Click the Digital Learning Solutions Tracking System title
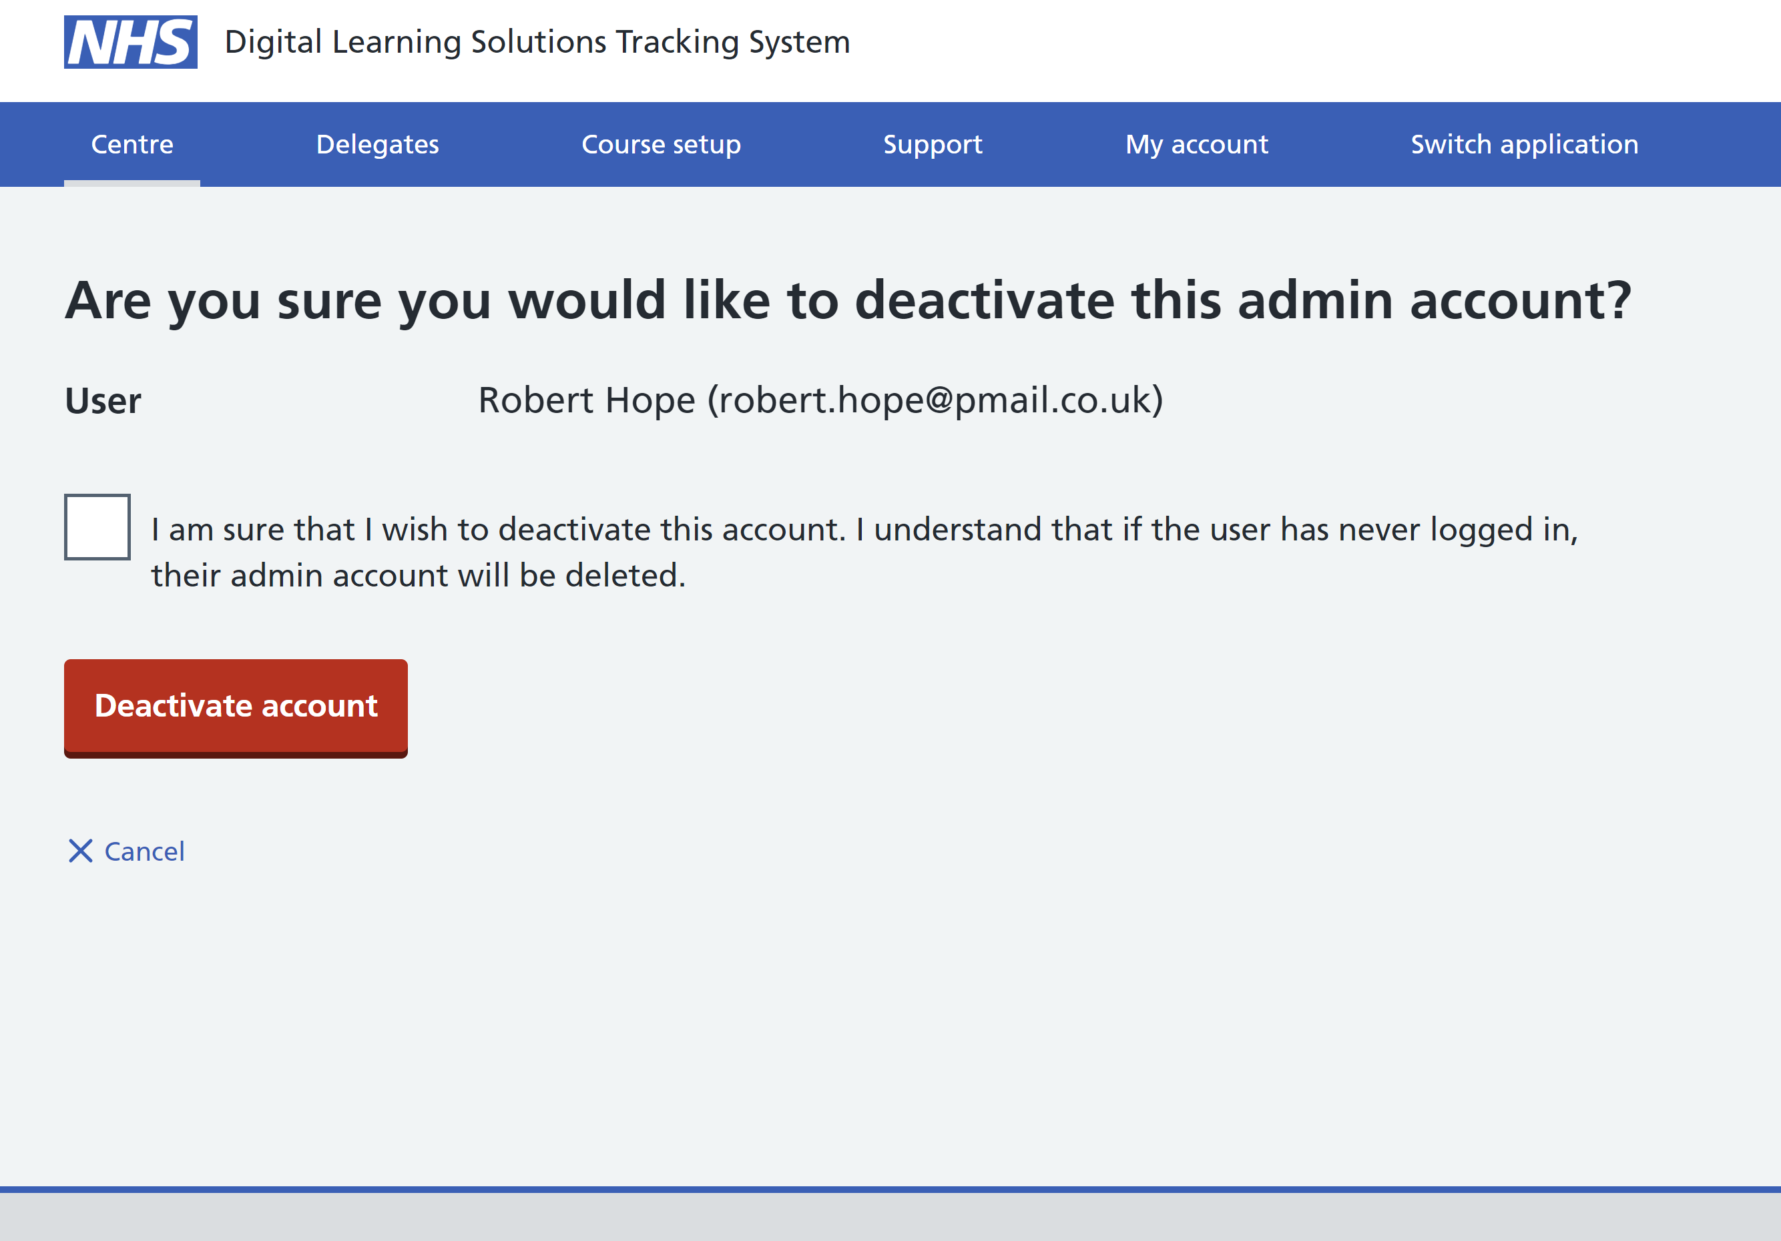The width and height of the screenshot is (1781, 1241). click(537, 42)
